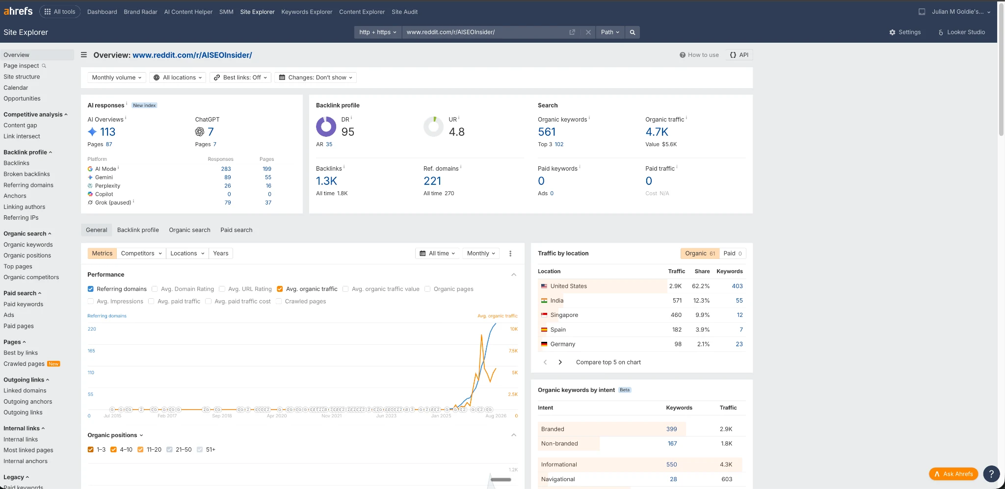This screenshot has width=1005, height=489.
Task: Click the ChatGPT logo icon
Action: click(x=200, y=132)
